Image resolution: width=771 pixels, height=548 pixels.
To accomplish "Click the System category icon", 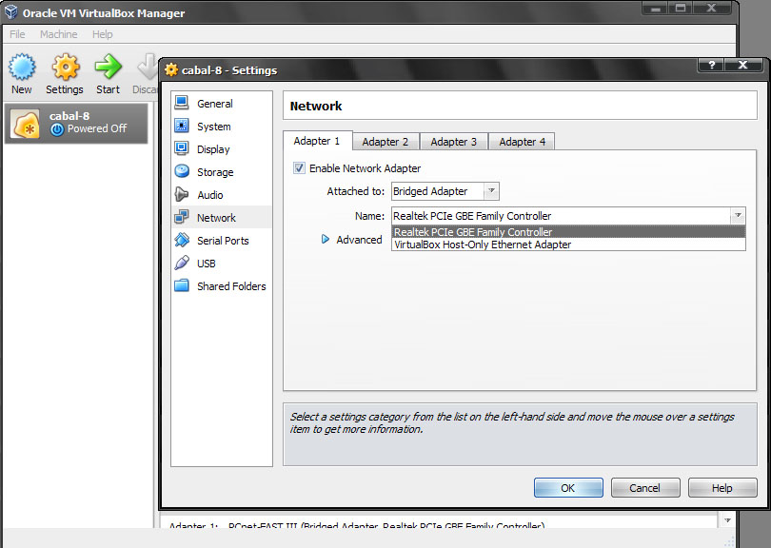I will (x=182, y=126).
